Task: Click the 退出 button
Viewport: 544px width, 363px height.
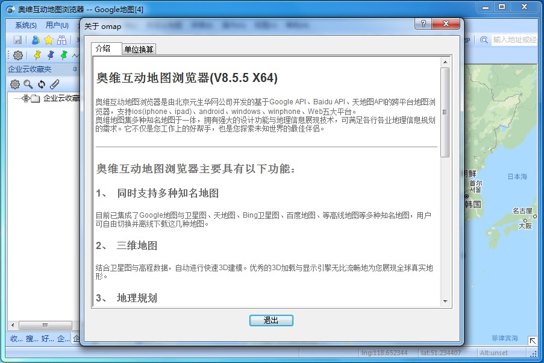Action: [x=271, y=320]
